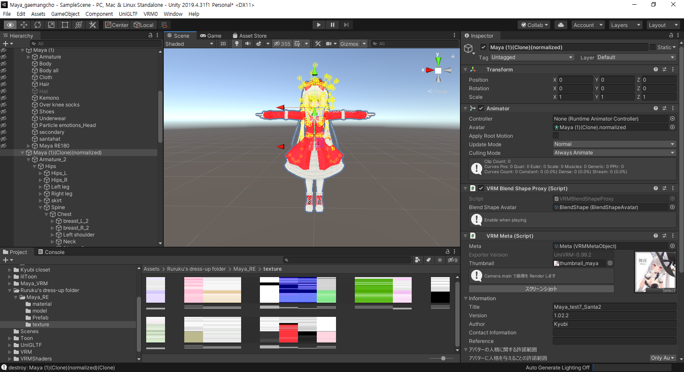Switch to the Asset Store tab
The width and height of the screenshot is (684, 372).
(250, 35)
